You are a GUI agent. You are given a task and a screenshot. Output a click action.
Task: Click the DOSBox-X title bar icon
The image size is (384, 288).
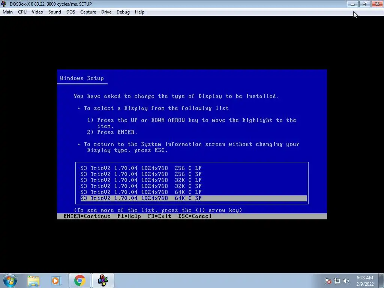[4, 4]
